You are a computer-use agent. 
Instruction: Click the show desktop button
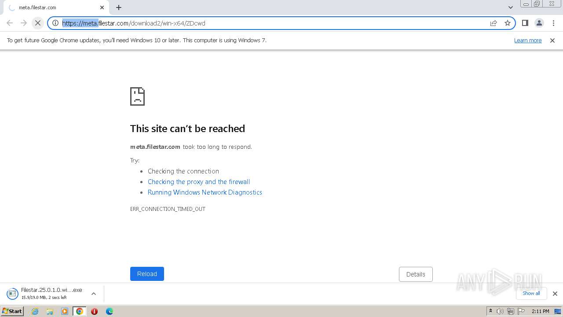[559, 311]
